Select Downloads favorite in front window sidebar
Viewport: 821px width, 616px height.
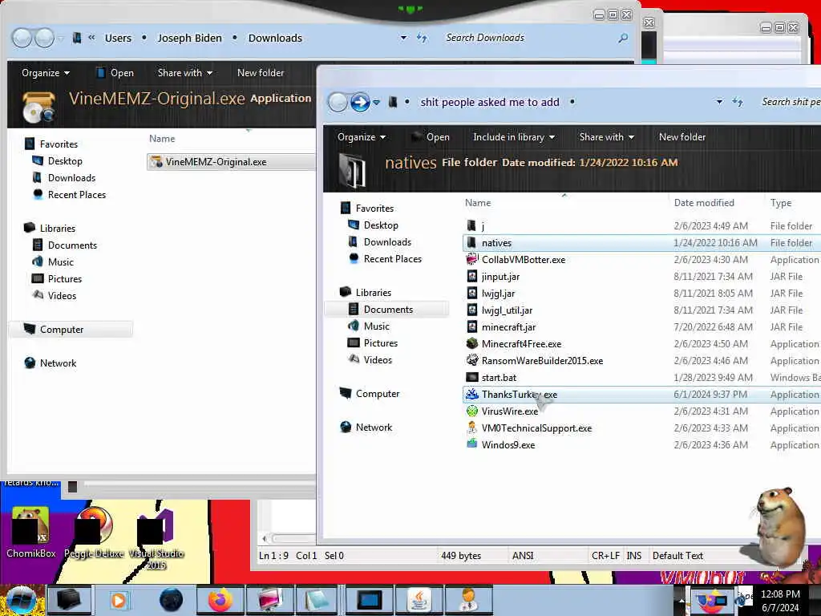point(387,242)
